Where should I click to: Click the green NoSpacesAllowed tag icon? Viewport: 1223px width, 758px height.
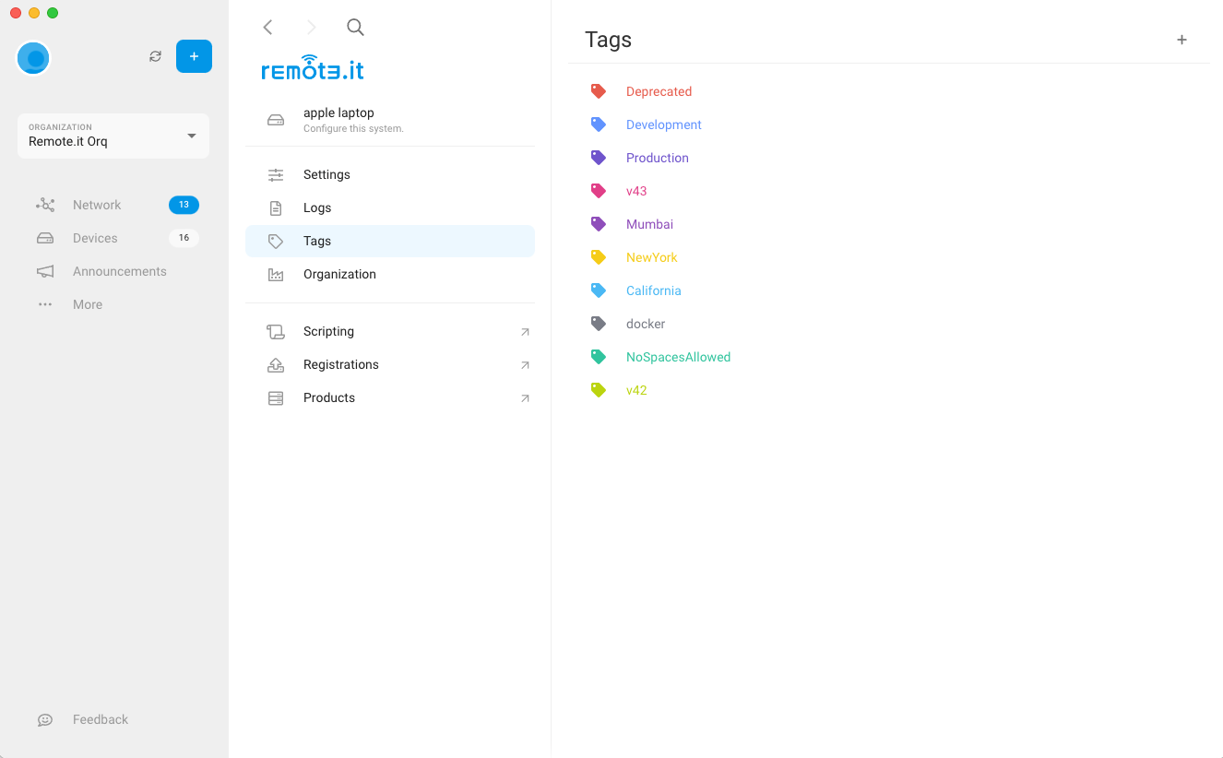(x=599, y=357)
